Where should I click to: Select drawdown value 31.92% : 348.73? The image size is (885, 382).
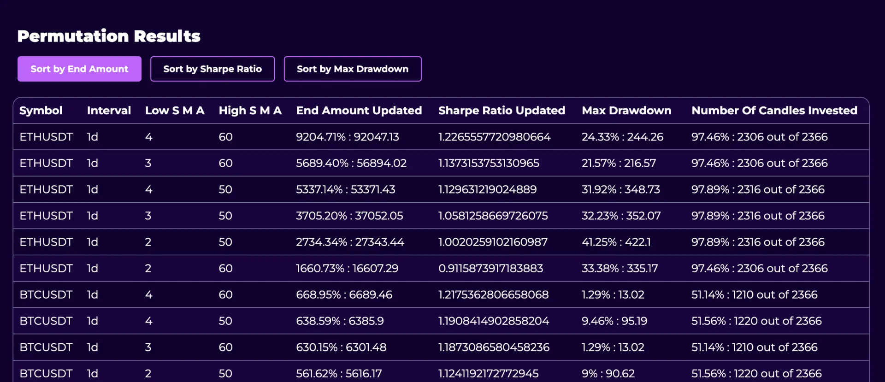[x=621, y=189]
